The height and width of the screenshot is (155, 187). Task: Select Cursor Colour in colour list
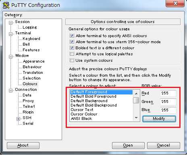click(x=101, y=114)
